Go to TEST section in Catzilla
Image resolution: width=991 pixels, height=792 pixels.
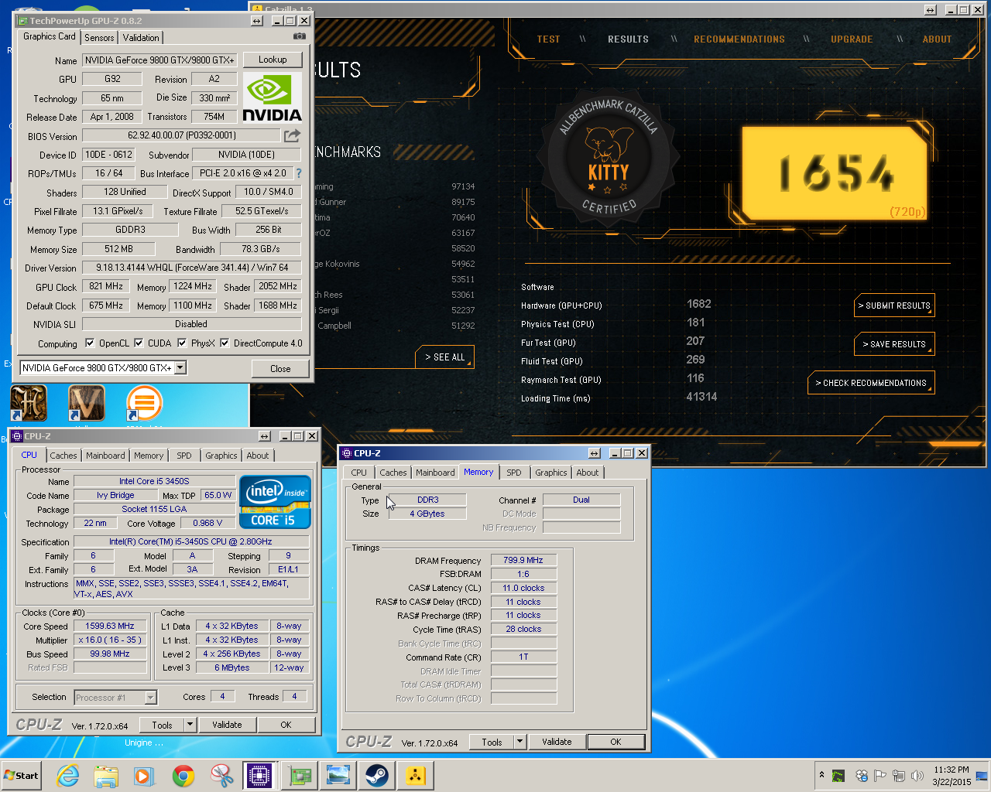(548, 39)
